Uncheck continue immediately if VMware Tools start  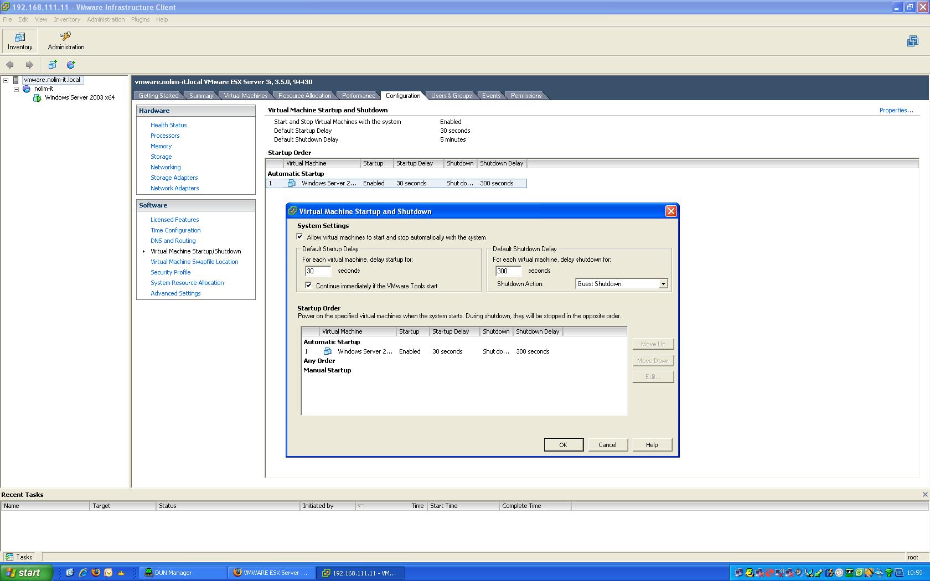click(x=309, y=286)
